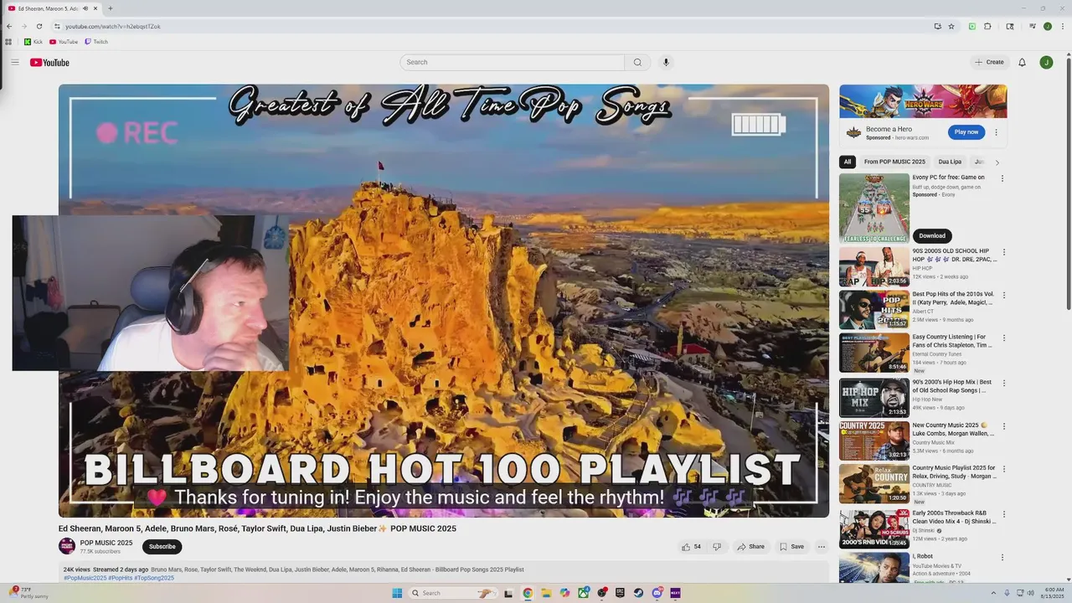Open options for 90S 2000S OLD SCHOOL HIP HOP
The height and width of the screenshot is (603, 1072).
click(x=1004, y=252)
